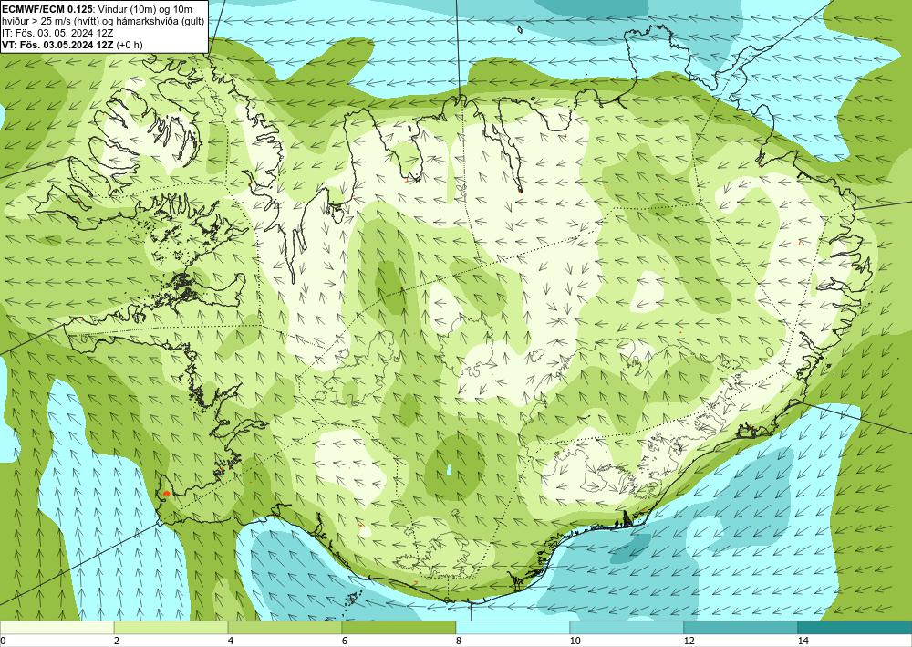The image size is (912, 647).
Task: Click the '8' label under the color scale
Action: [x=459, y=642]
